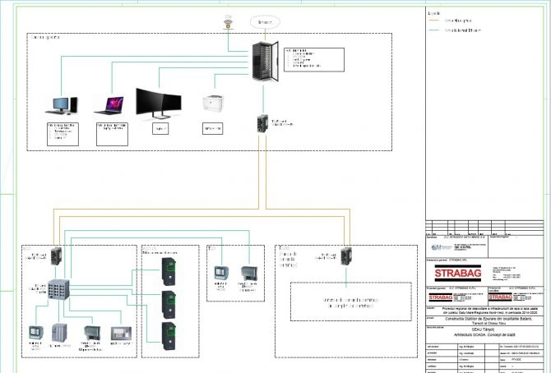Viewport: 551px width, 373px height.
Task: Select the laptop computer icon
Action: (110, 105)
